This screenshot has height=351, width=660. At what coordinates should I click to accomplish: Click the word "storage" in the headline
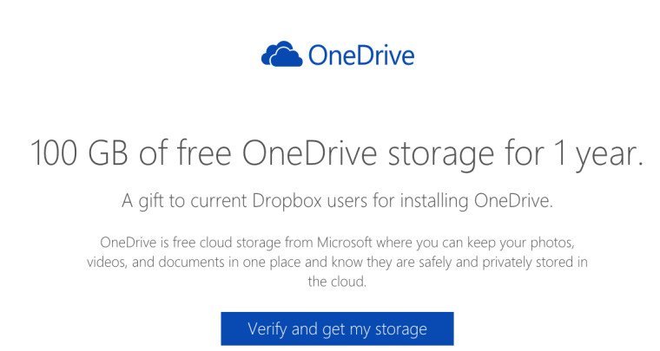click(x=440, y=155)
